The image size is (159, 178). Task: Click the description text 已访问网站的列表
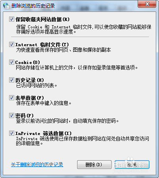point(36,86)
